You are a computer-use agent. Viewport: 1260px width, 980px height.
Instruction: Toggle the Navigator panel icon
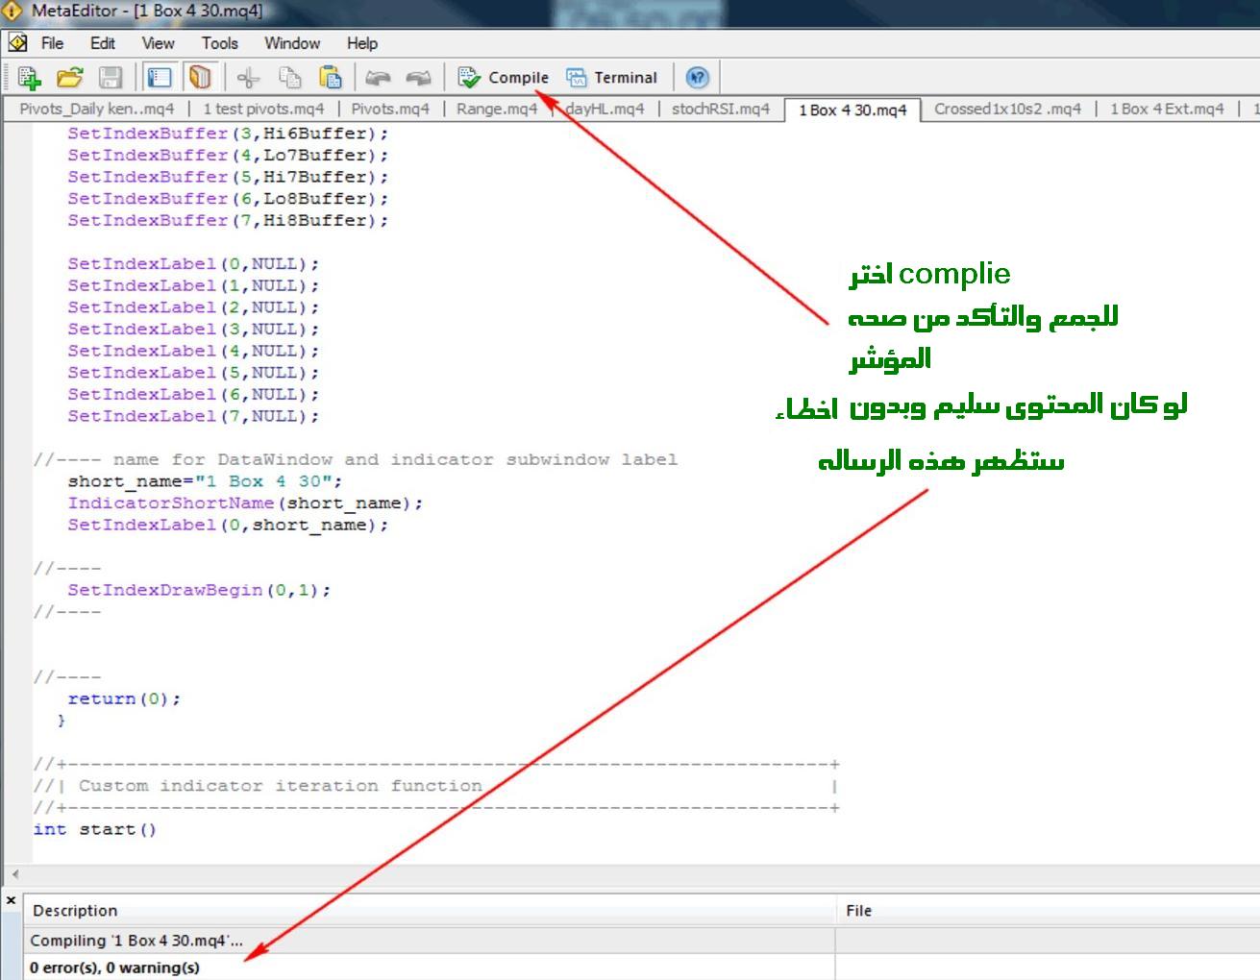(160, 78)
